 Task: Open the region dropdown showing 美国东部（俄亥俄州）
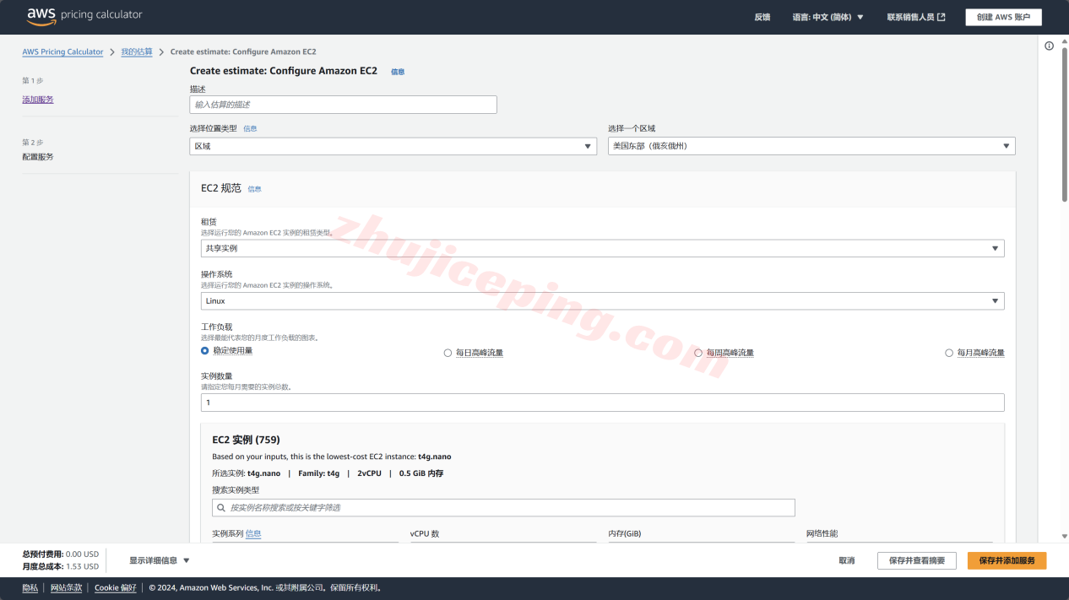tap(811, 146)
